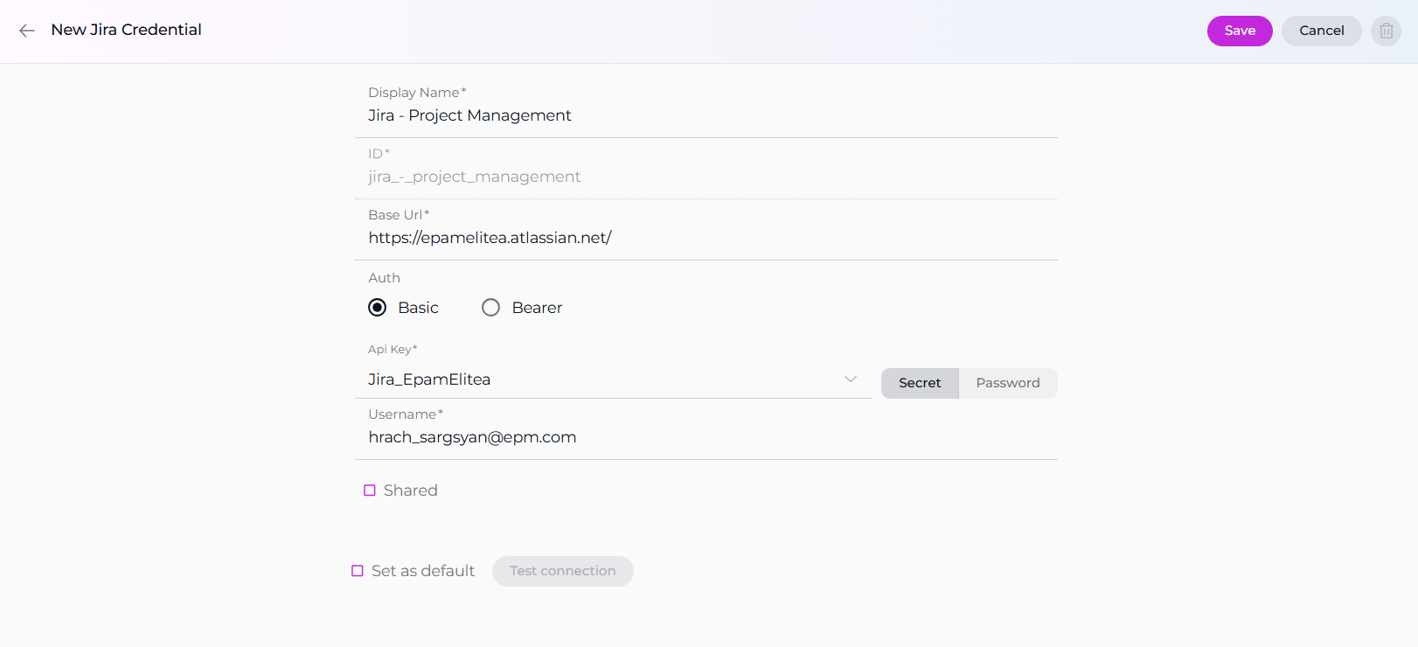Switch to the Secret tab
The height and width of the screenshot is (647, 1418).
pyautogui.click(x=920, y=383)
